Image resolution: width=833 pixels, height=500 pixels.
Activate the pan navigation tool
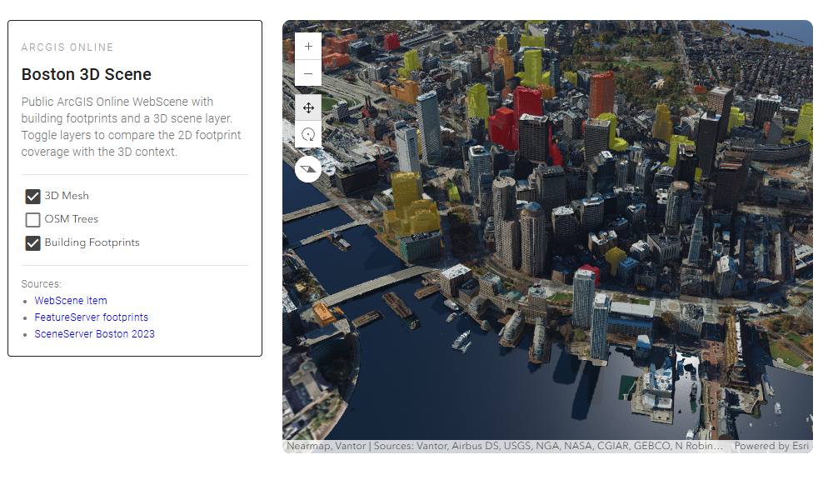pos(308,107)
